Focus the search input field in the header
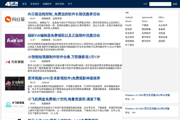Screen dimensions: 180x120 [160, 4]
